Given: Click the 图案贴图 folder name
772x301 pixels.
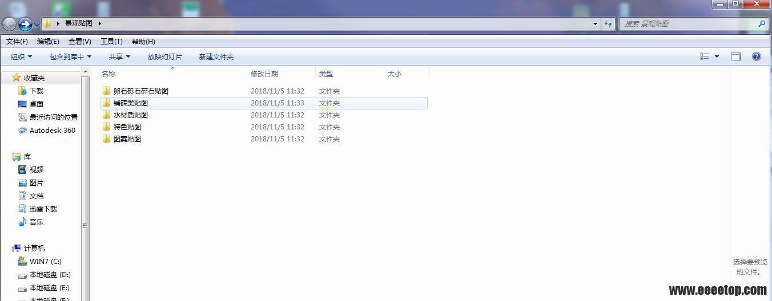Looking at the screenshot, I should coord(127,139).
